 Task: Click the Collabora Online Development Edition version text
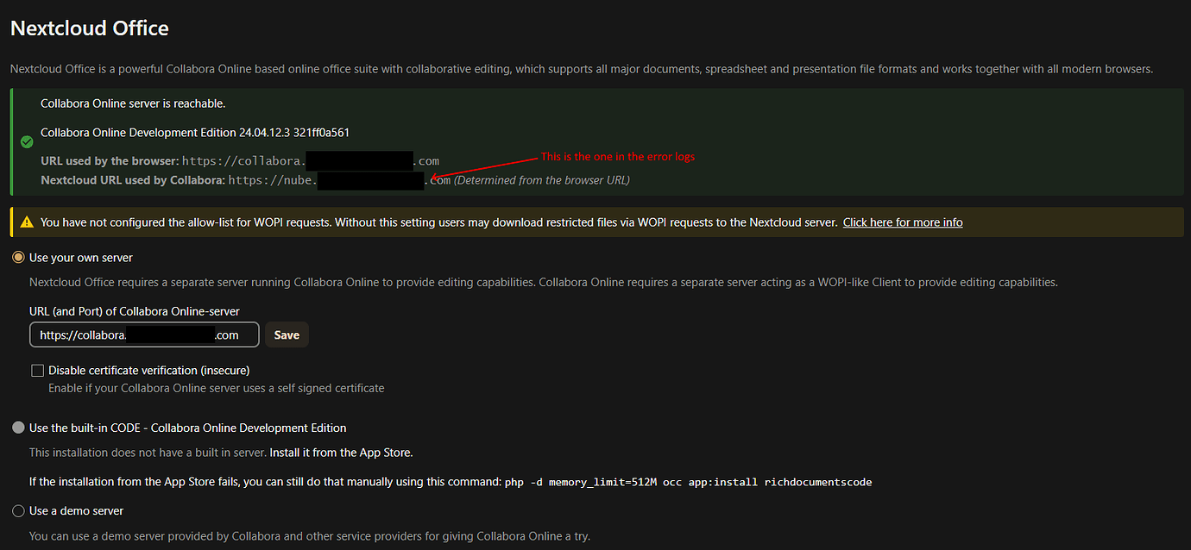[195, 132]
